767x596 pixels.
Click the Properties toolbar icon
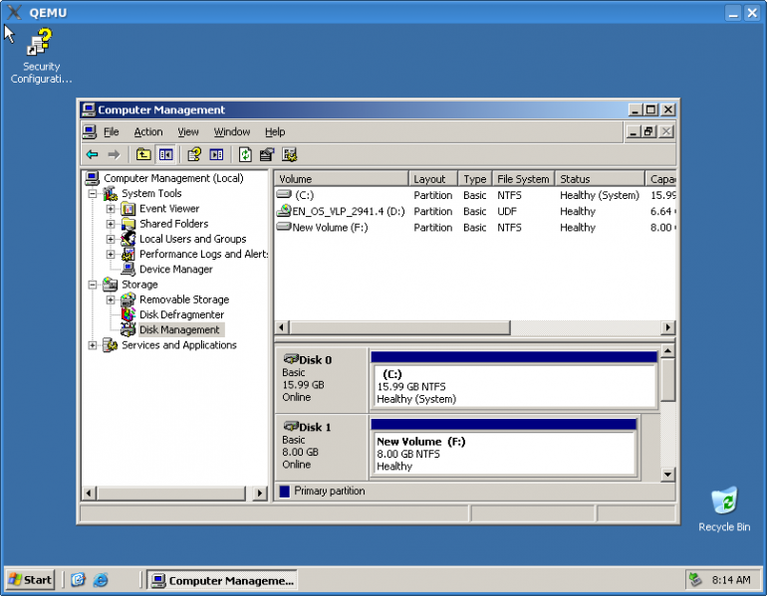tap(267, 154)
